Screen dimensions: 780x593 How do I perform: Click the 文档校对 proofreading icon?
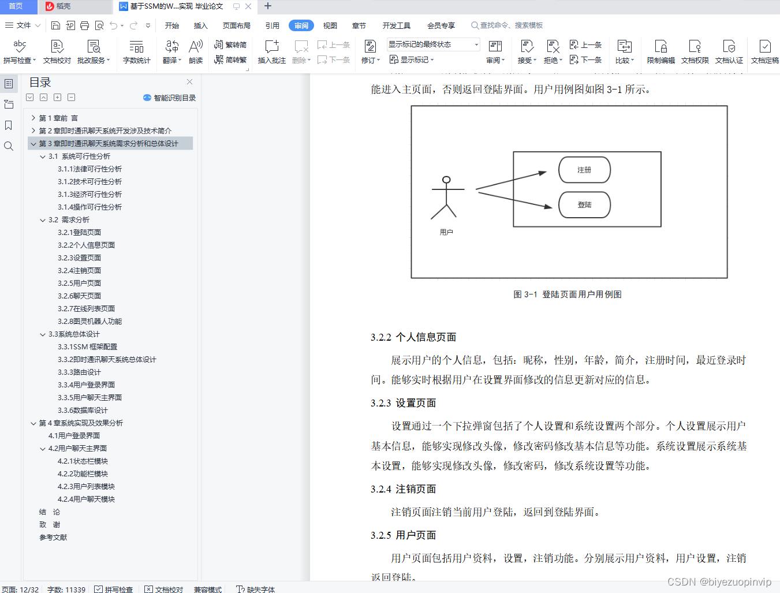(x=57, y=51)
